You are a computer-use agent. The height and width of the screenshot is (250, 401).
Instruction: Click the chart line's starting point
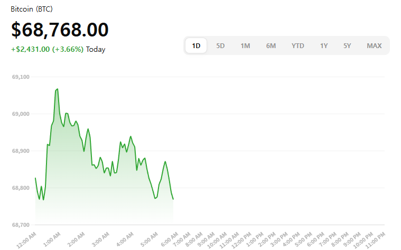tap(35, 178)
